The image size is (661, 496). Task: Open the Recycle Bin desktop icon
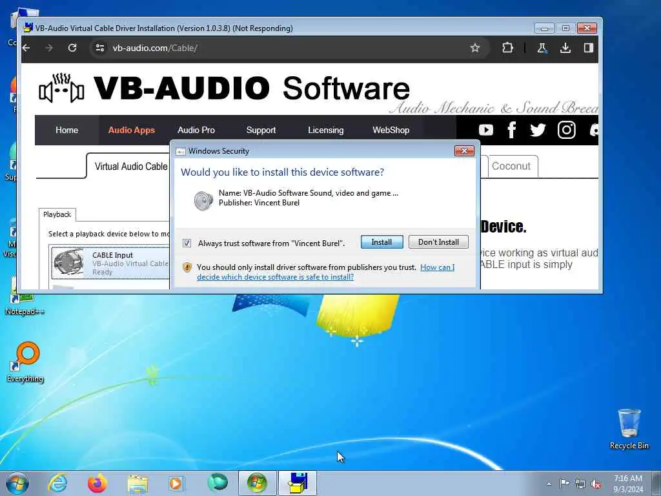point(629,429)
